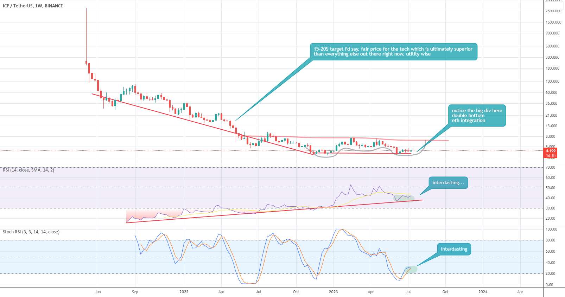Click the Jul label before 2023 Oct

tap(408, 292)
